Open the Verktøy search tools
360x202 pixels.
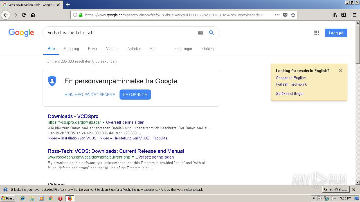(208, 49)
